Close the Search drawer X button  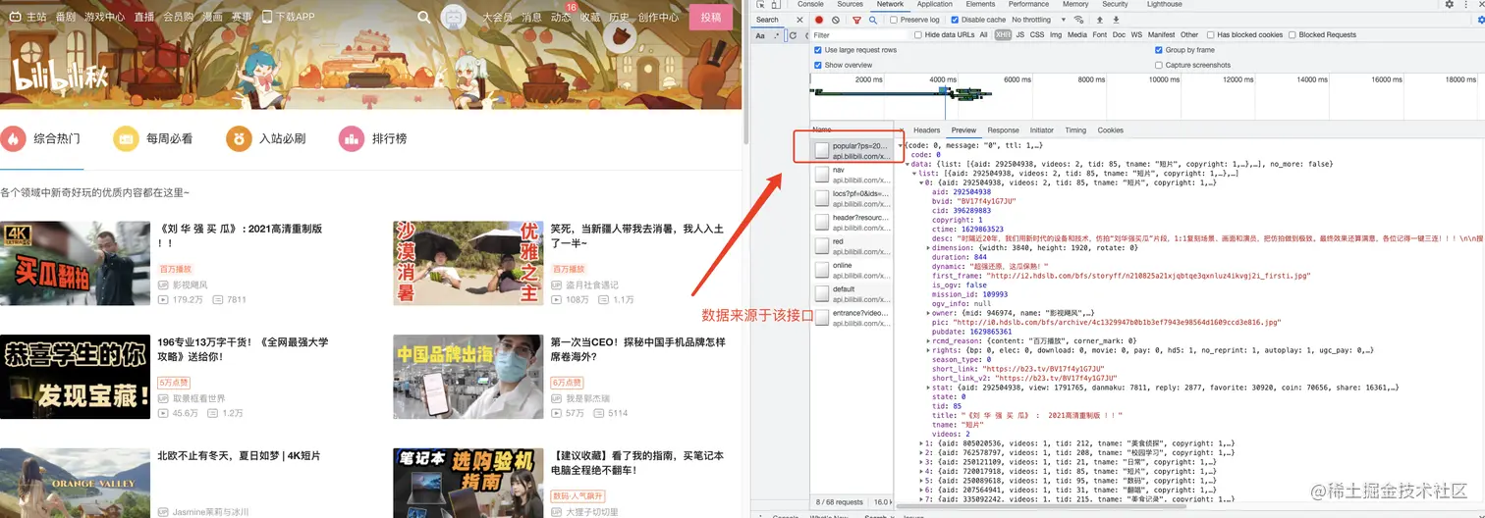point(799,20)
